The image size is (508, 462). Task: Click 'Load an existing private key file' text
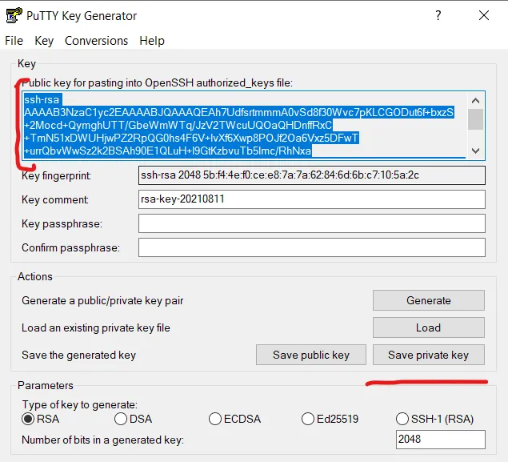coord(95,327)
